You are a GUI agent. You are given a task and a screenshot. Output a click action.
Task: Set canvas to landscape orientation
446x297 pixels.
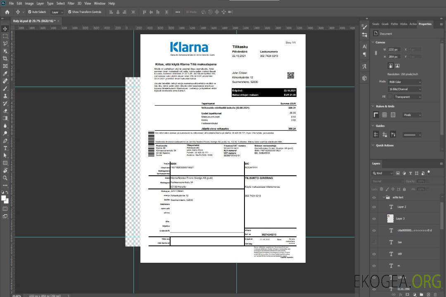[x=398, y=66]
